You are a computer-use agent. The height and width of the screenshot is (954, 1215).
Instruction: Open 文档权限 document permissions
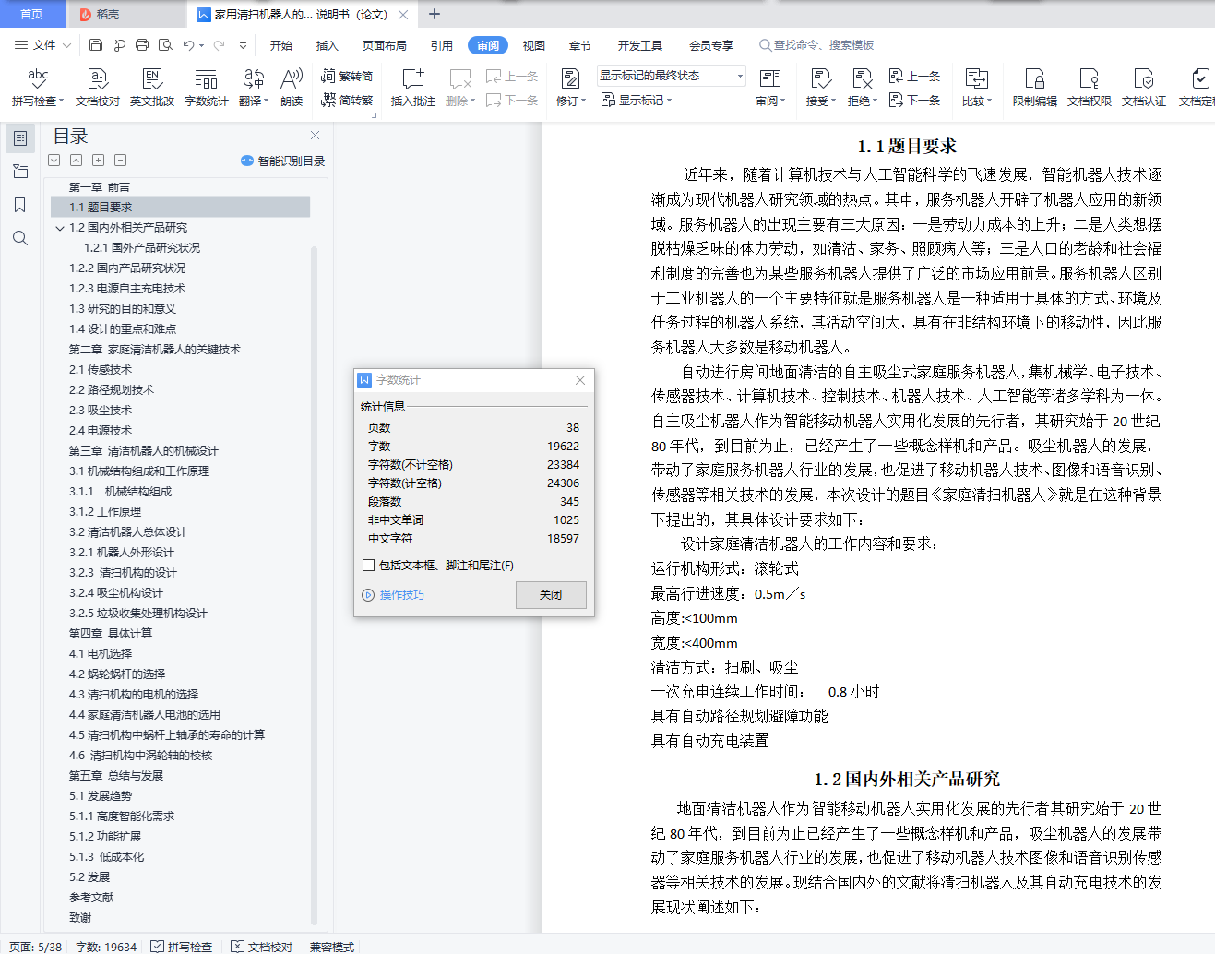click(1090, 88)
